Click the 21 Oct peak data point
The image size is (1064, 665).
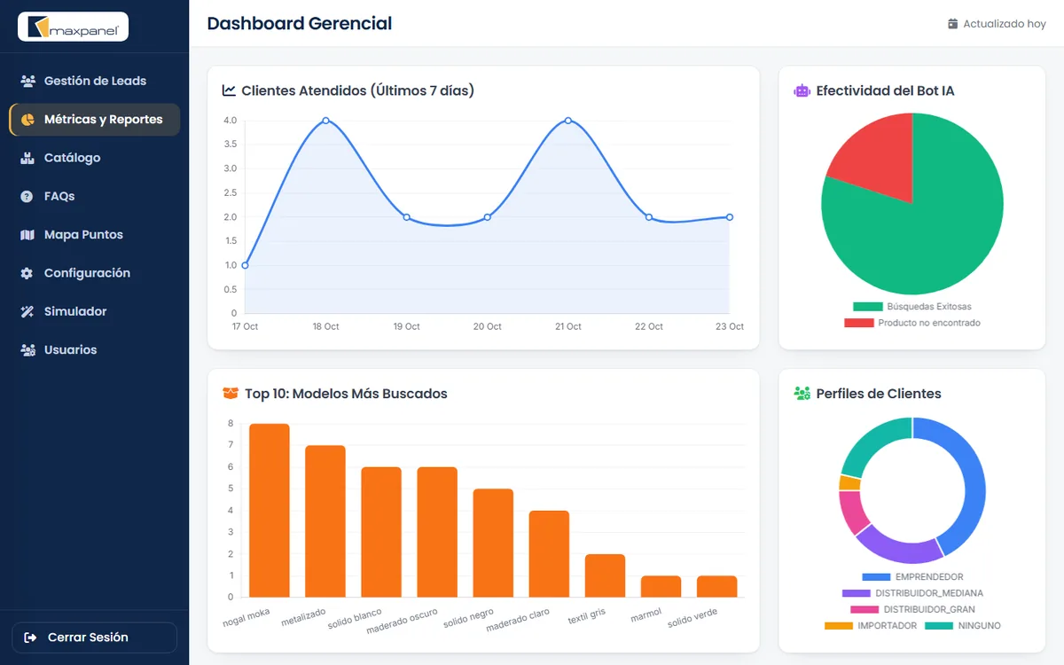pyautogui.click(x=567, y=121)
